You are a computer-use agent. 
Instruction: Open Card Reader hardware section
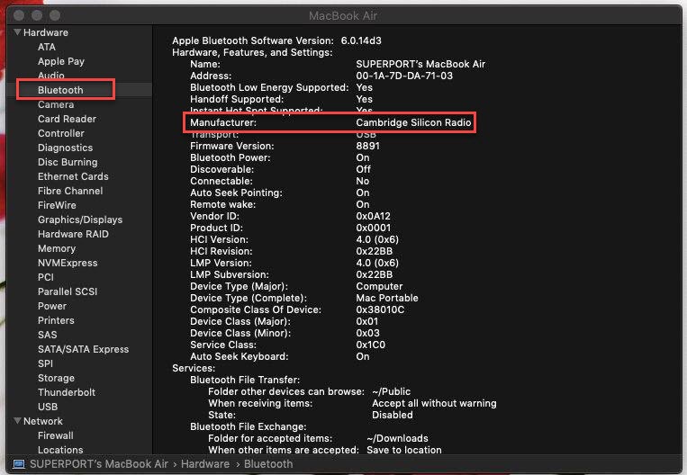tap(67, 119)
